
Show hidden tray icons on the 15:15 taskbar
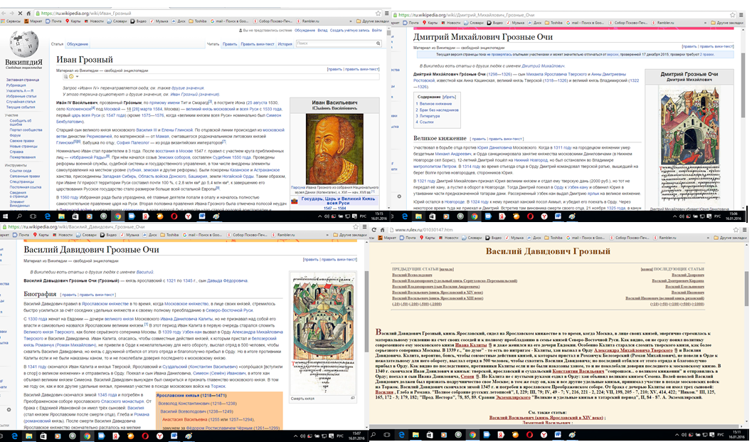(x=320, y=216)
